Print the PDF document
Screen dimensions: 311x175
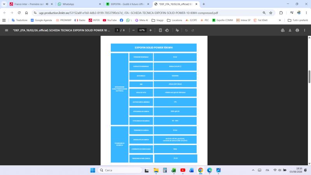(x=297, y=30)
